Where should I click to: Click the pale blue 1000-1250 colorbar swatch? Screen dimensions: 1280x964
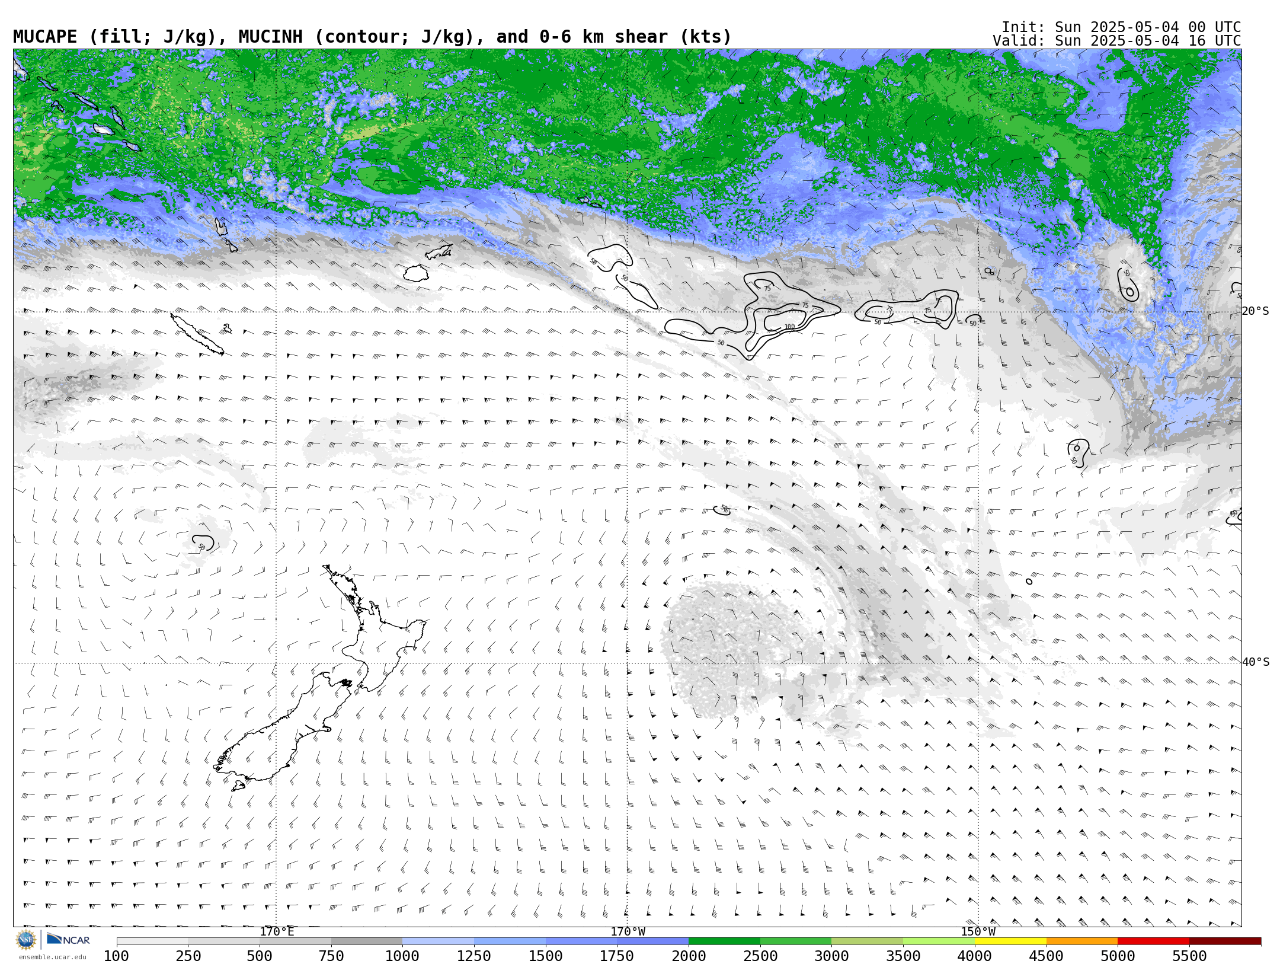(439, 941)
